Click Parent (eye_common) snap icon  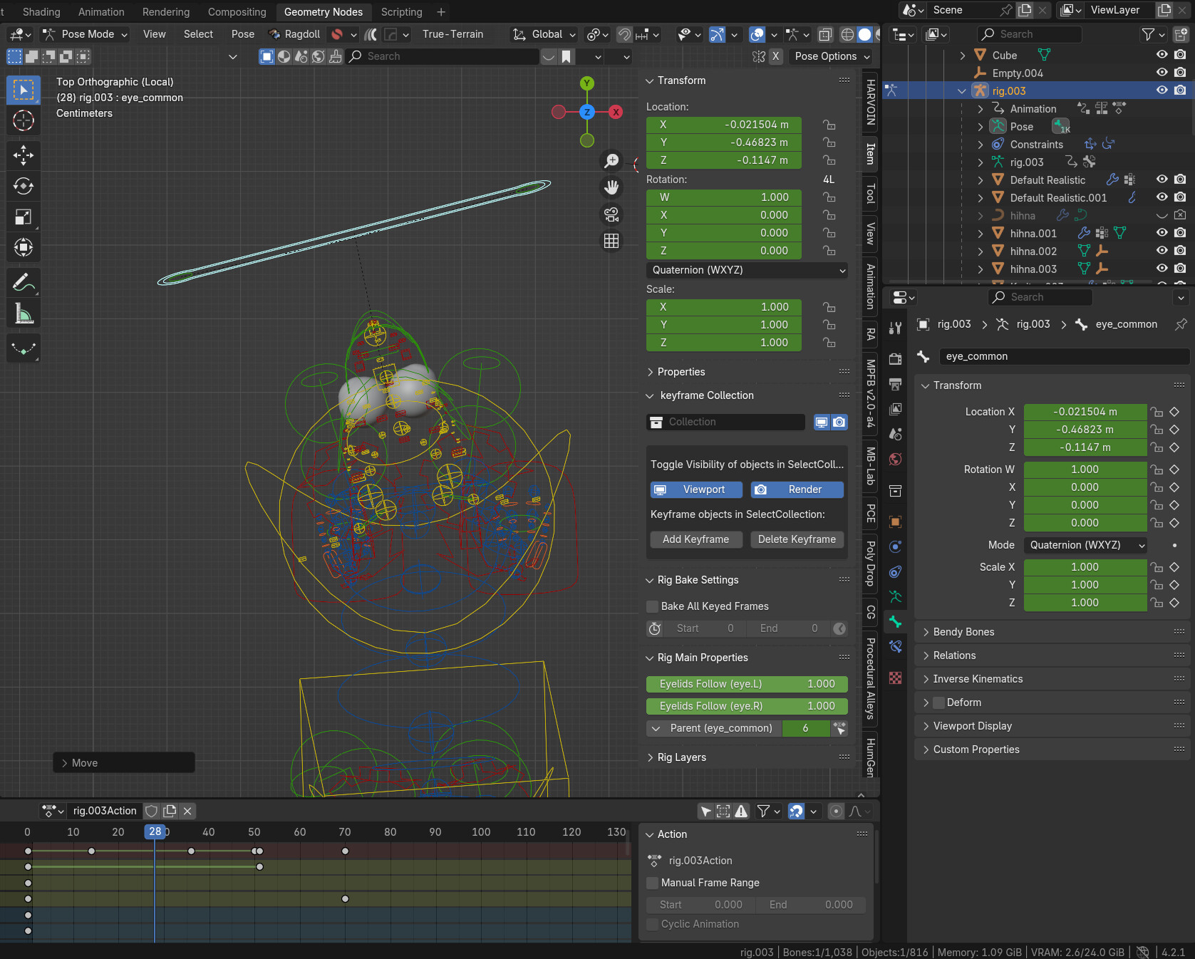coord(840,728)
